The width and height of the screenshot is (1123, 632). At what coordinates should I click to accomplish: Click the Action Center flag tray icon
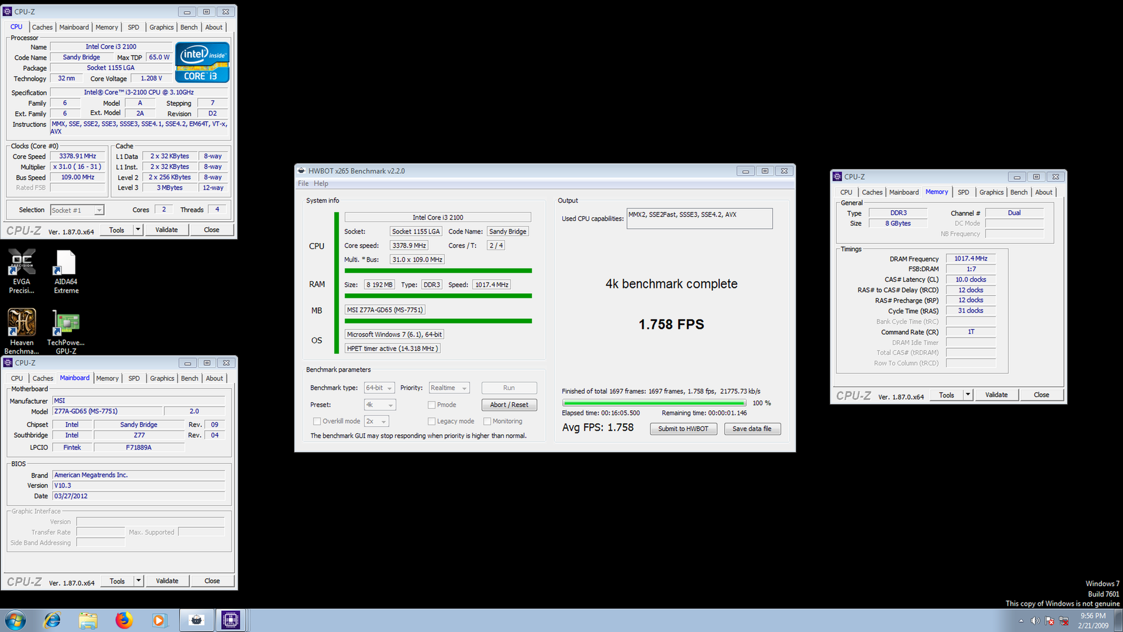1049,621
